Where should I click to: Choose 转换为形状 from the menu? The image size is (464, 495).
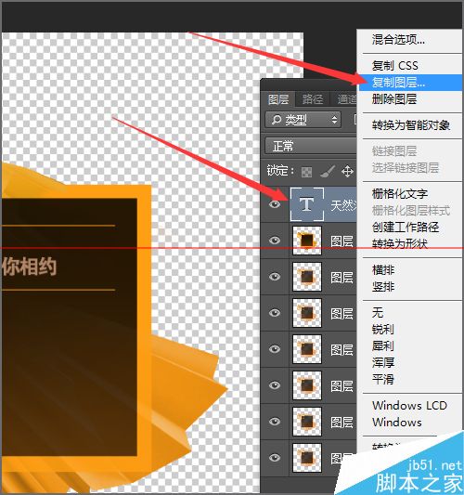point(400,243)
